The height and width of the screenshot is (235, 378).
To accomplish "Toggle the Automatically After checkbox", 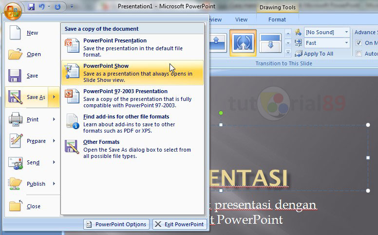I will [359, 53].
